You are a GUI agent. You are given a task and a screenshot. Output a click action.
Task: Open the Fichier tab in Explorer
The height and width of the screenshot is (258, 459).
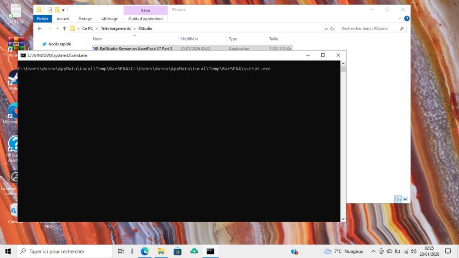(x=42, y=19)
